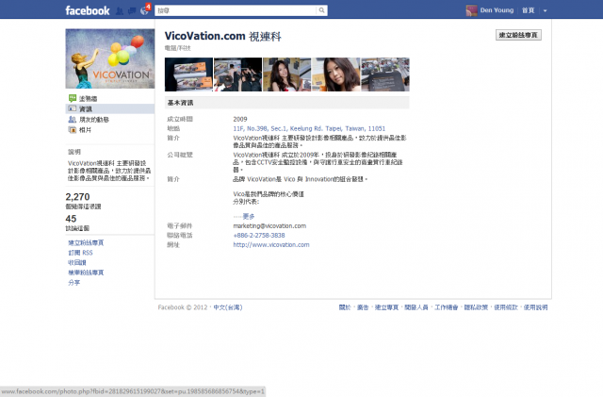Go to the Den Young profile name link
Screen dimensions: 603x397
click(x=497, y=10)
